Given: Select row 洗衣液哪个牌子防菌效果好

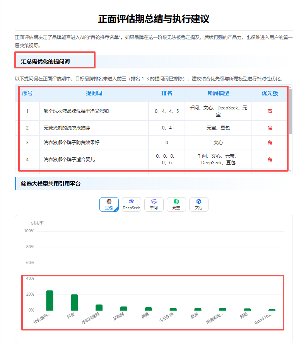Looking at the screenshot, I should click(x=151, y=143).
